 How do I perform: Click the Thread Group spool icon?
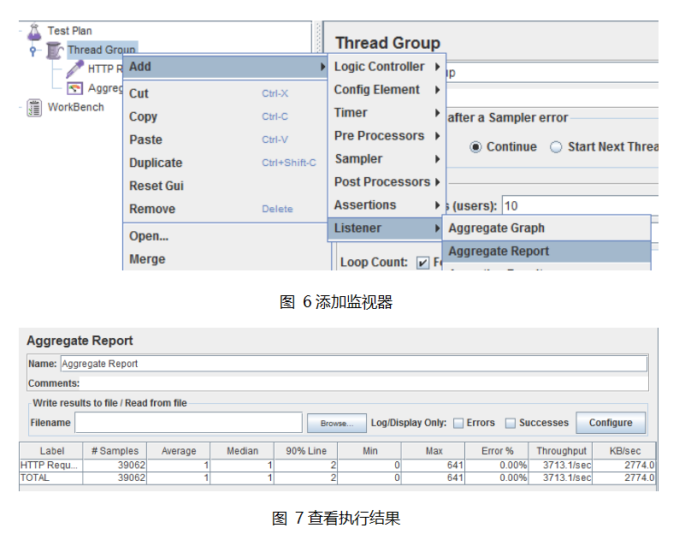(x=54, y=50)
